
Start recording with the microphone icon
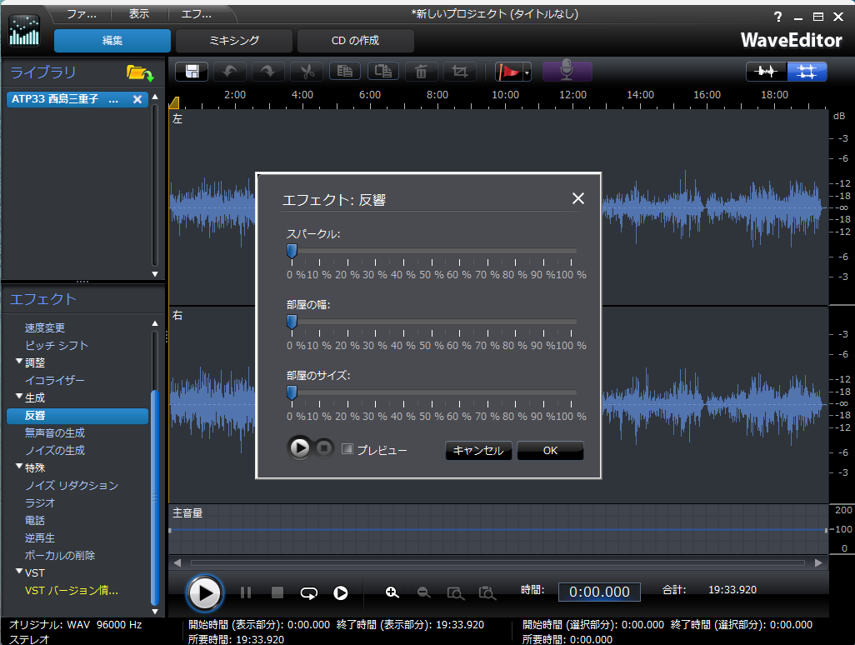point(567,72)
